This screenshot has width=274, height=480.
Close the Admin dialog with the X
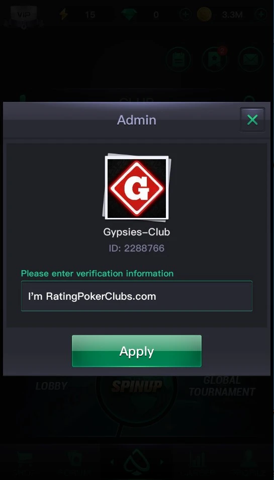252,119
